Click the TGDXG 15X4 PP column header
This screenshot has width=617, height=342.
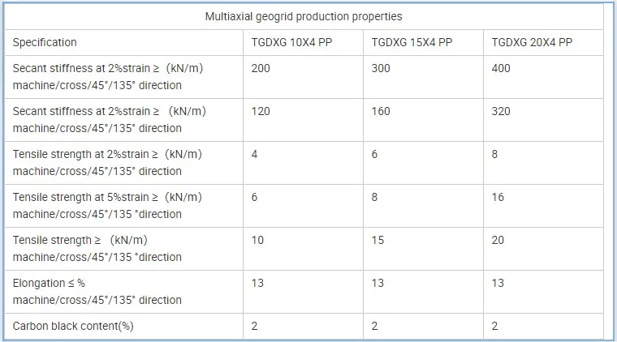tap(412, 42)
